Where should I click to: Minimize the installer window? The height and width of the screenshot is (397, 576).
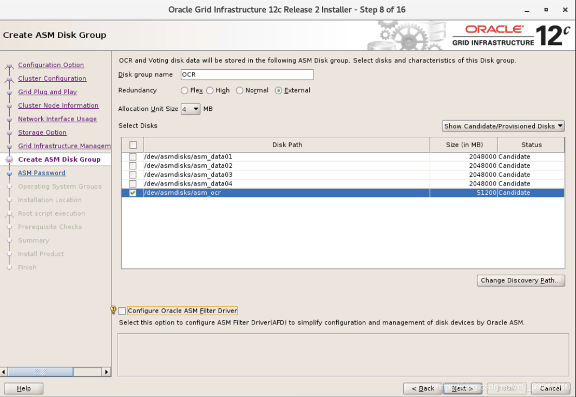[527, 10]
